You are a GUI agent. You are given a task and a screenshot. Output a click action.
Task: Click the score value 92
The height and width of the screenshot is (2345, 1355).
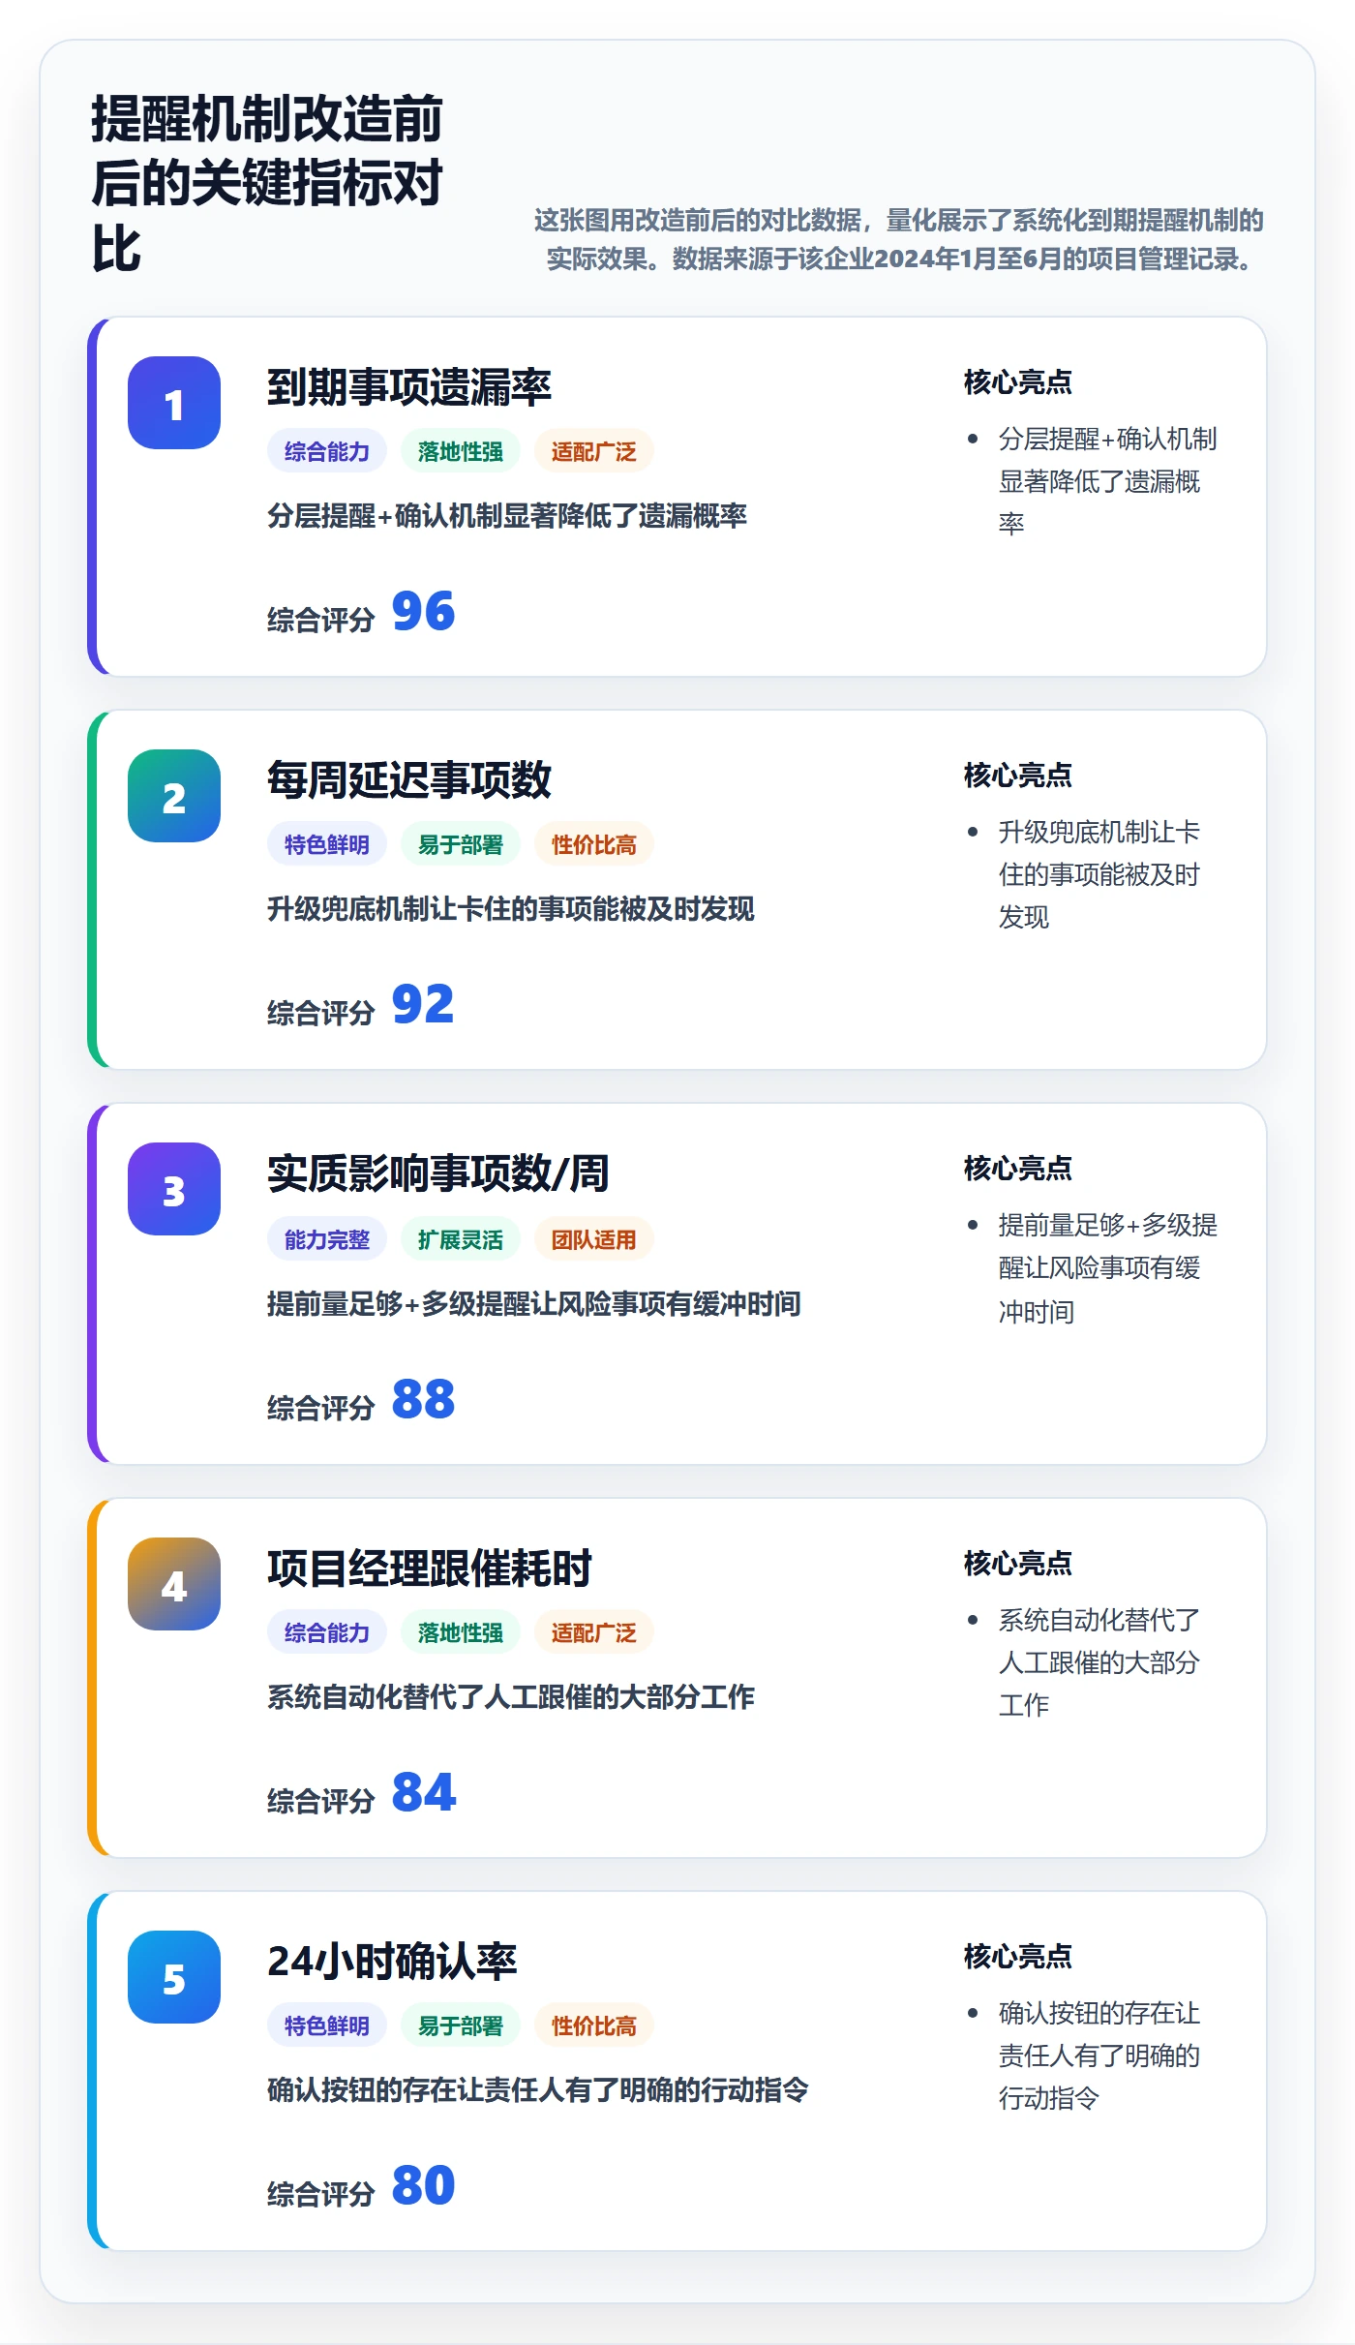point(423,1005)
